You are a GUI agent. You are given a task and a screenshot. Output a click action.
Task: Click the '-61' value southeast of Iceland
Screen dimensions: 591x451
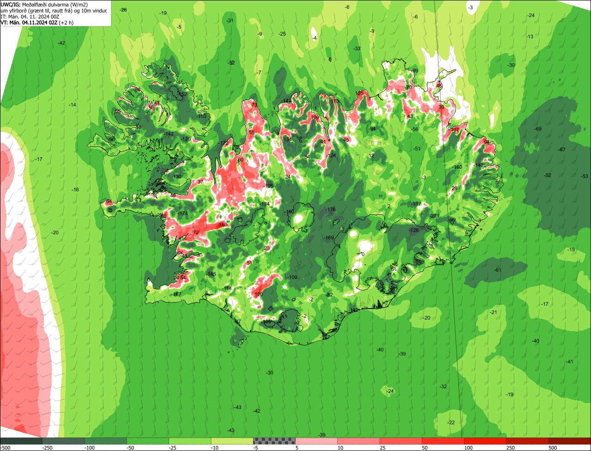tap(498, 270)
